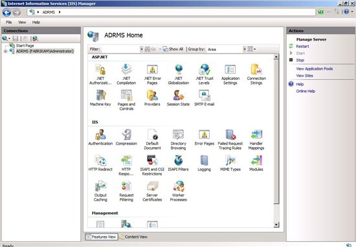356x247 pixels.
Task: Open .NET Error Pages feature
Action: tap(152, 74)
